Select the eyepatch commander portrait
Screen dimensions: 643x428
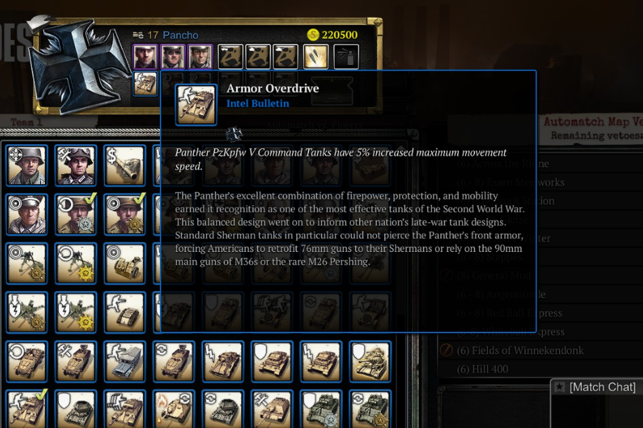(173, 57)
